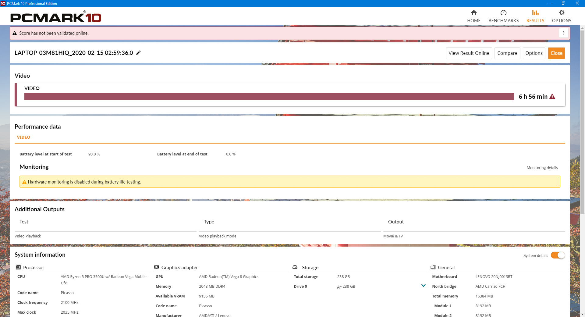Click the 90.0 % battery start value
Viewport: 585px width, 317px height.
pyautogui.click(x=94, y=154)
